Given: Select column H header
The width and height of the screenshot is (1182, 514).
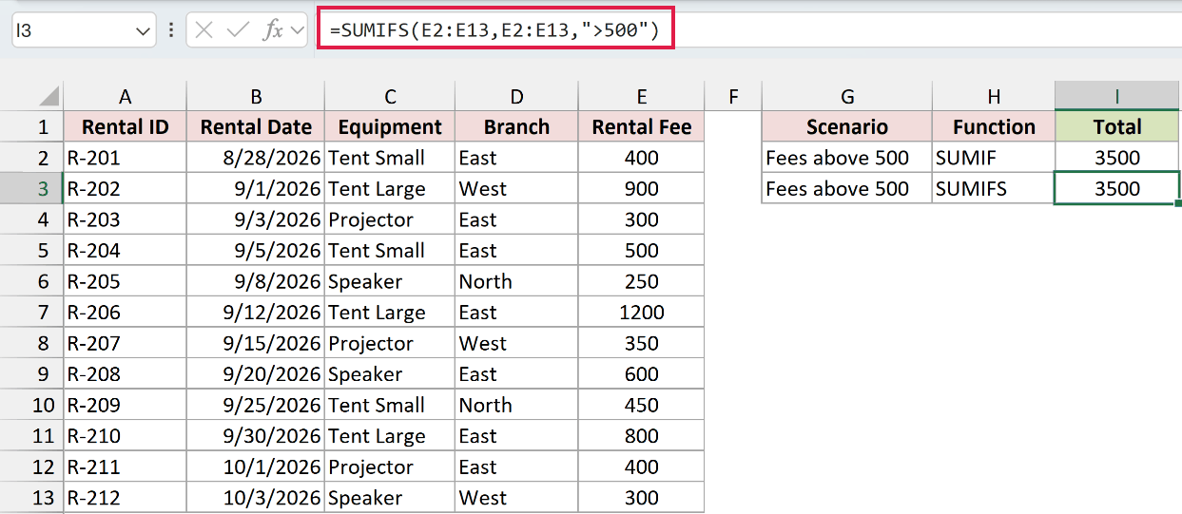Looking at the screenshot, I should click(x=994, y=96).
